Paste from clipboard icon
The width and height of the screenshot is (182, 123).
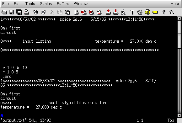pos(67,12)
